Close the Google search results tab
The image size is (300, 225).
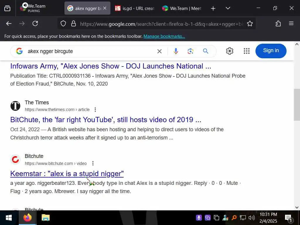(105, 8)
